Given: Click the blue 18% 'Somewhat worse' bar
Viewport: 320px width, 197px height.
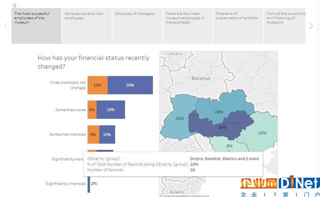Looking at the screenshot, I should pos(111,110).
